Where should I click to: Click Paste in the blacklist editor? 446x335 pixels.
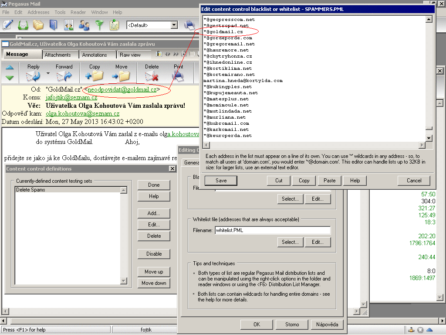click(x=329, y=180)
